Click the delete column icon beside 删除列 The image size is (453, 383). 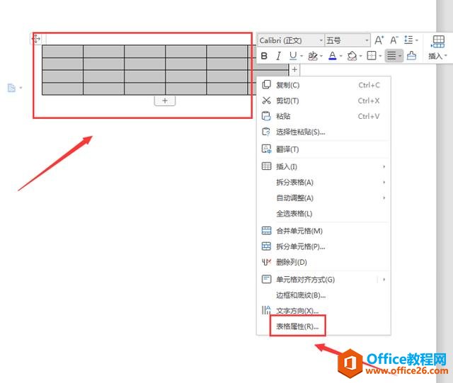pos(266,262)
